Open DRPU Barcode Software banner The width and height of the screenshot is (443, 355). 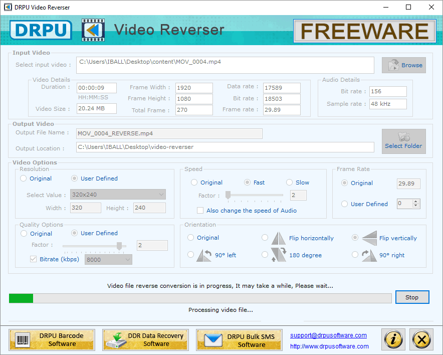(x=52, y=340)
